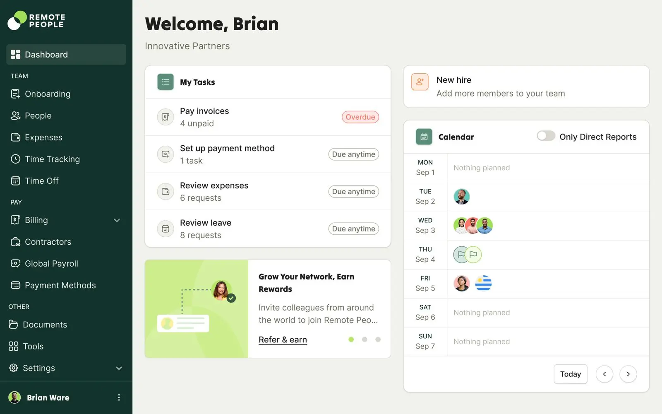Expand the Billing submenu chevron
This screenshot has width=662, height=414.
(x=117, y=220)
